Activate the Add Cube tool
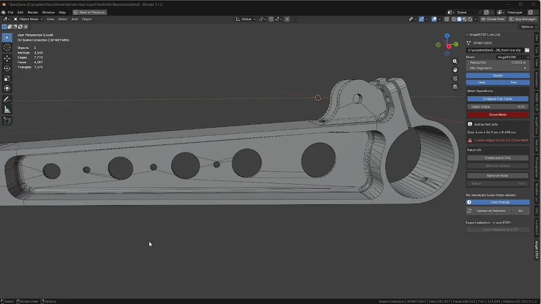Screen dimensions: 541x304 pyautogui.click(x=7, y=121)
